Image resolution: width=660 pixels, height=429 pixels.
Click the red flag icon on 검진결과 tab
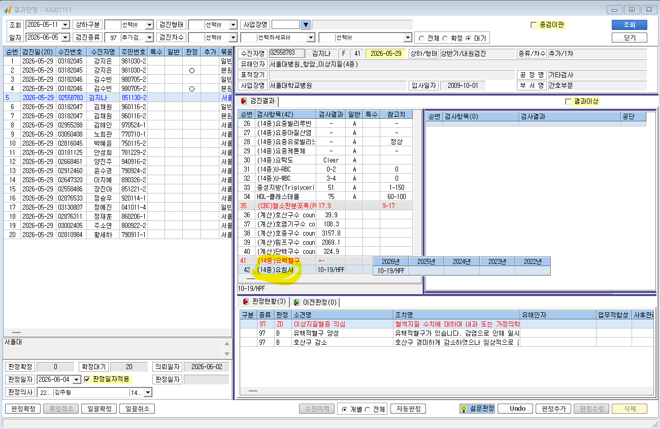tap(244, 101)
